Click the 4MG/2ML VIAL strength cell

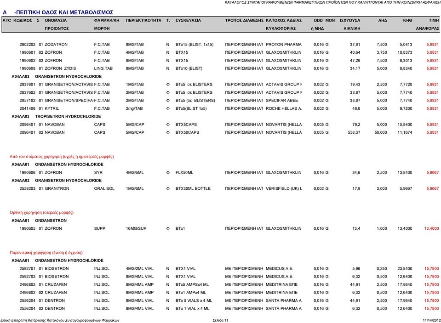pyautogui.click(x=140, y=268)
